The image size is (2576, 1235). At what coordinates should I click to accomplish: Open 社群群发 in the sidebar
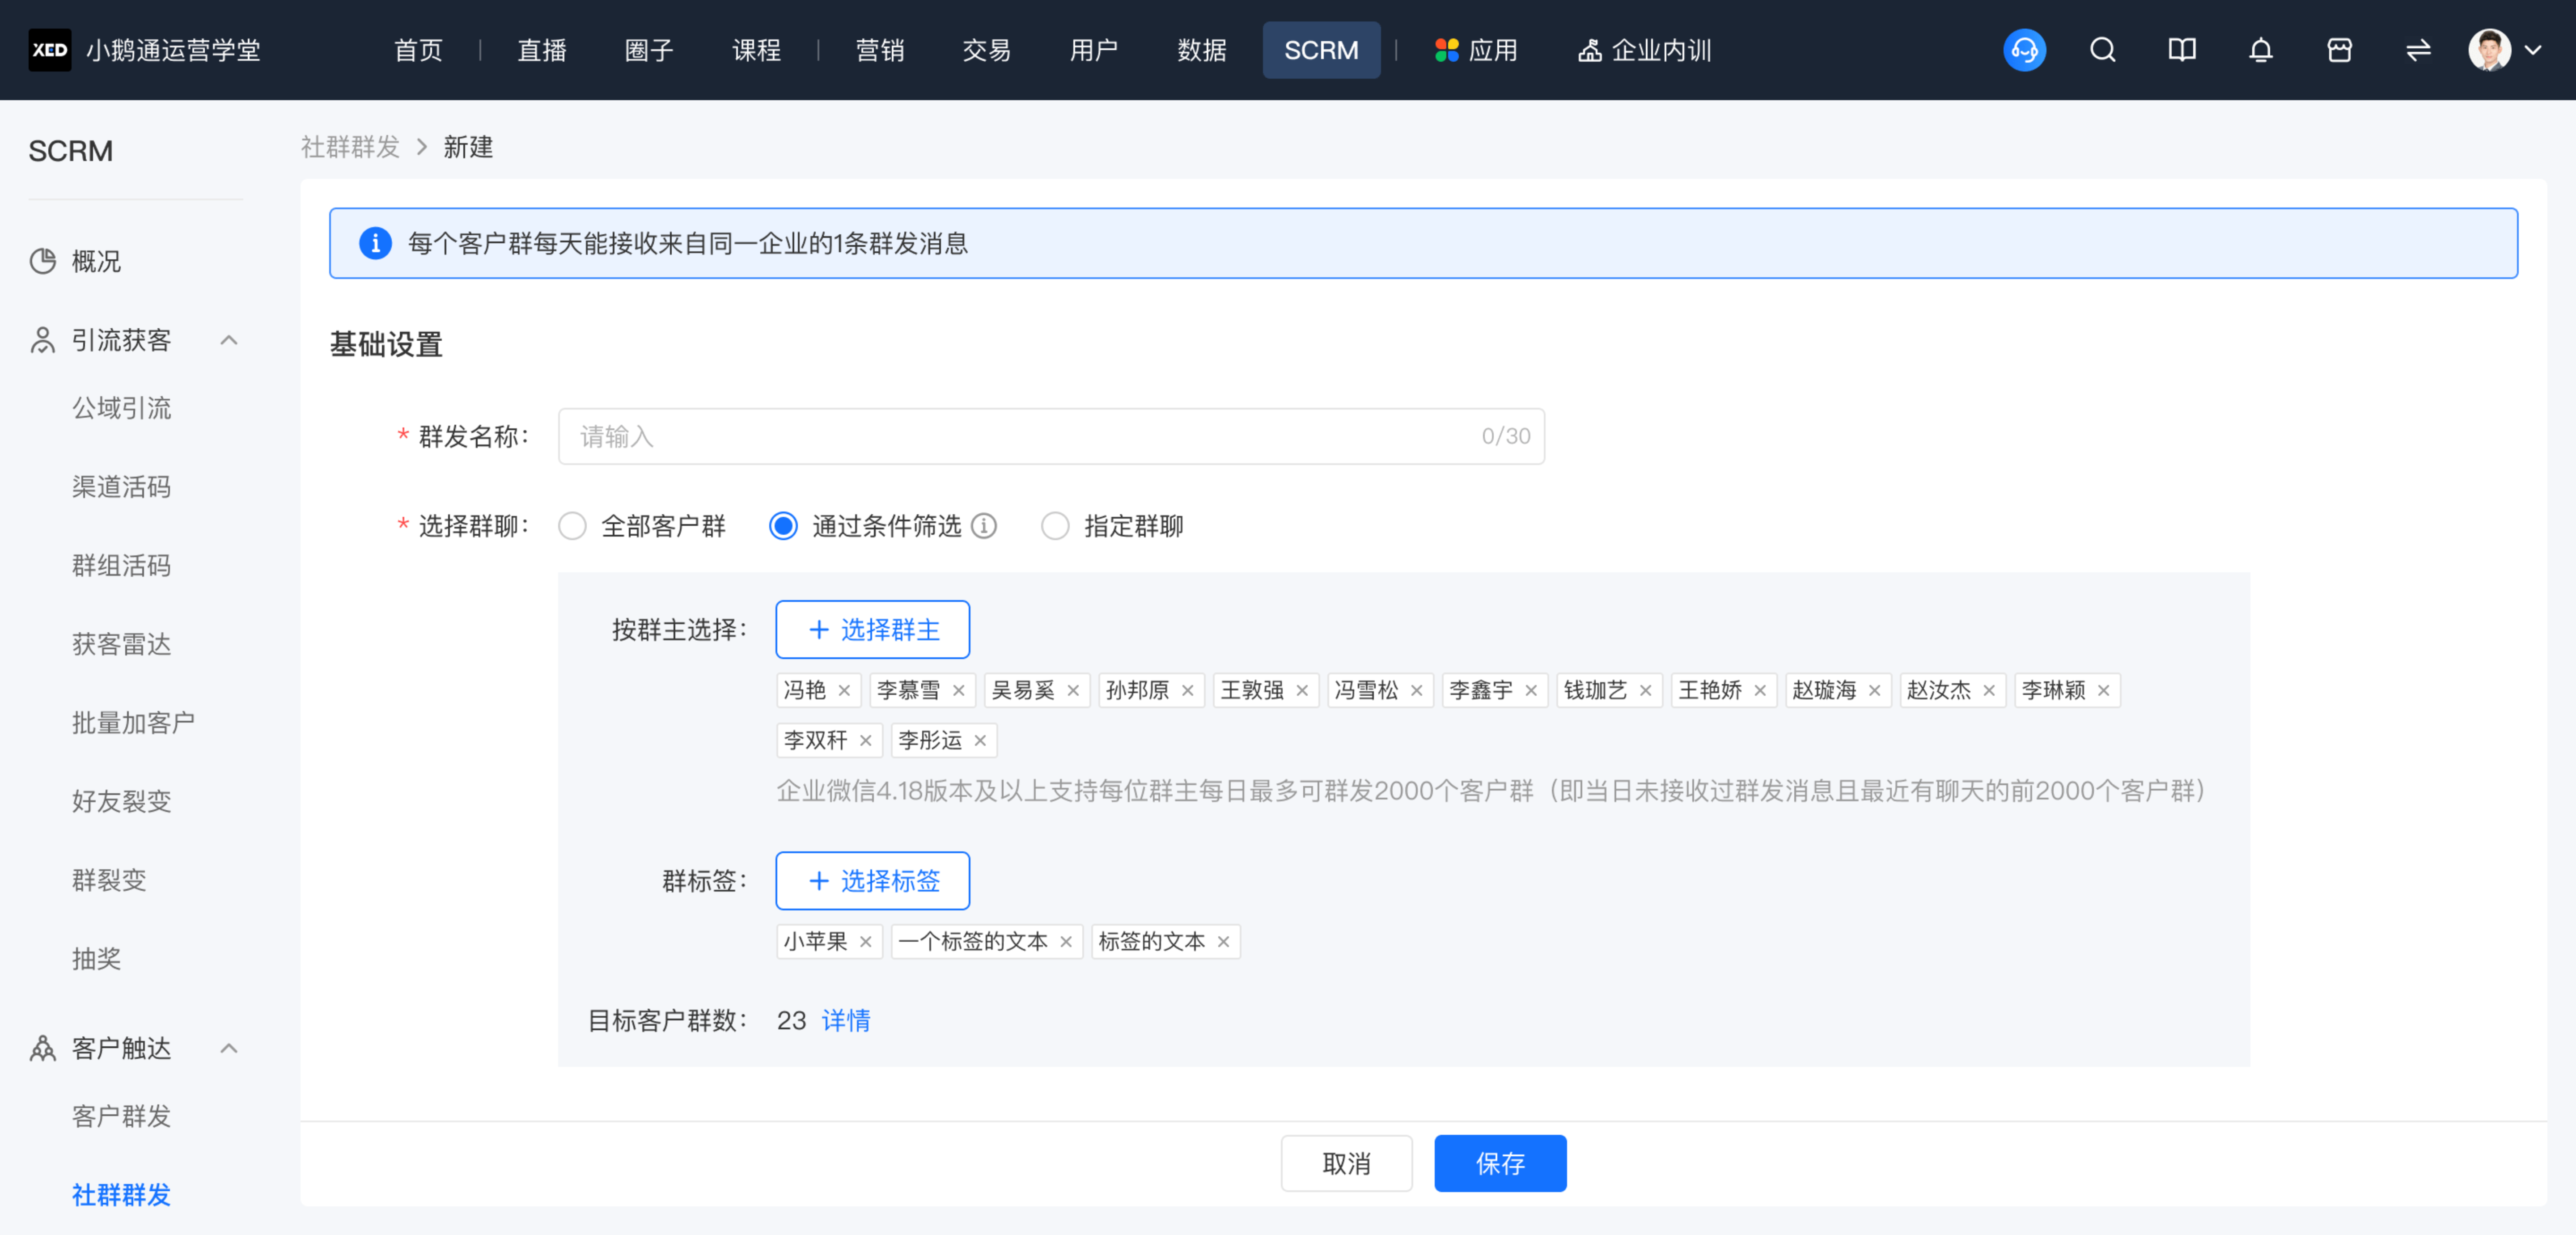121,1196
